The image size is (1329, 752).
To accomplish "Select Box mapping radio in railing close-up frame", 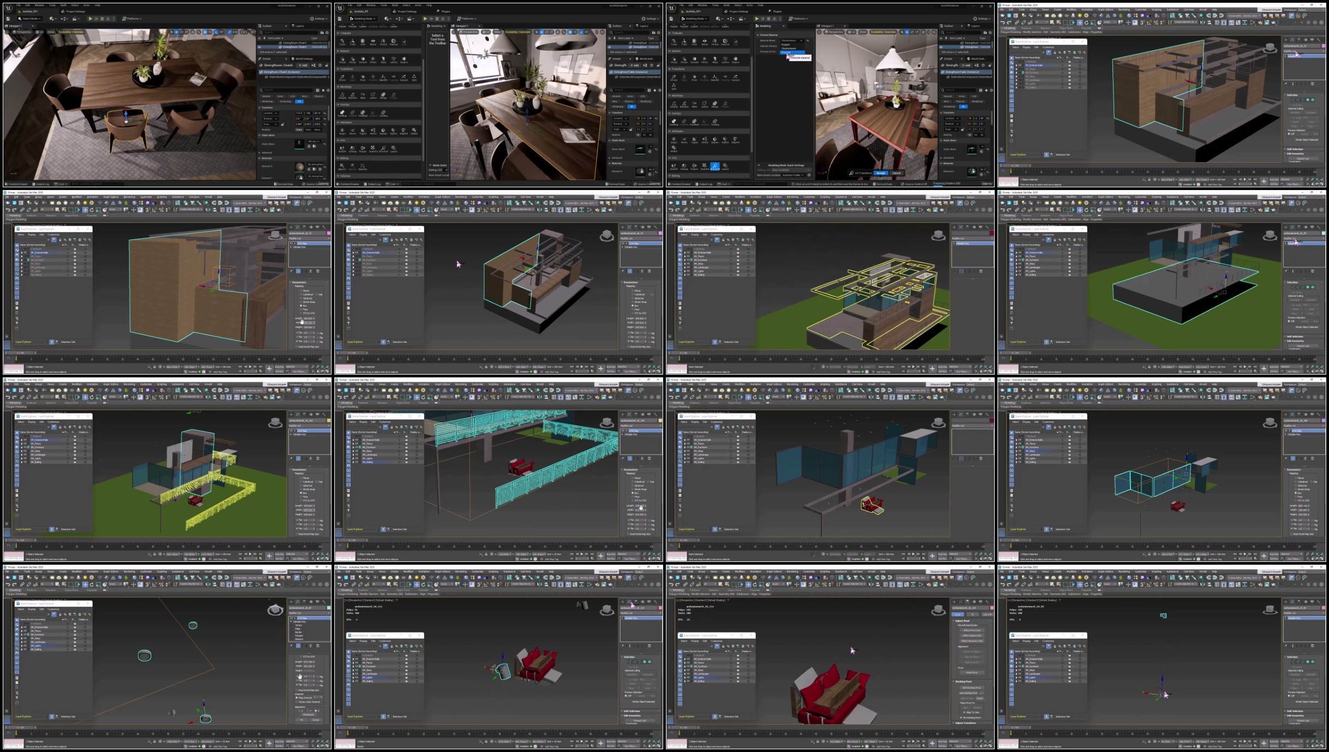I will click(633, 493).
